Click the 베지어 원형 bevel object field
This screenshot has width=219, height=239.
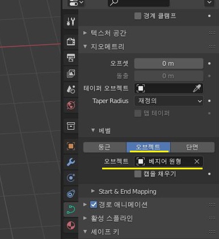click(169, 161)
